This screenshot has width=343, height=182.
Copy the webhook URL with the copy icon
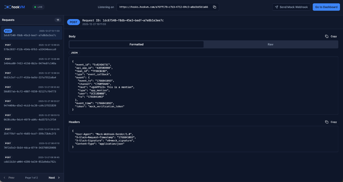click(x=215, y=7)
